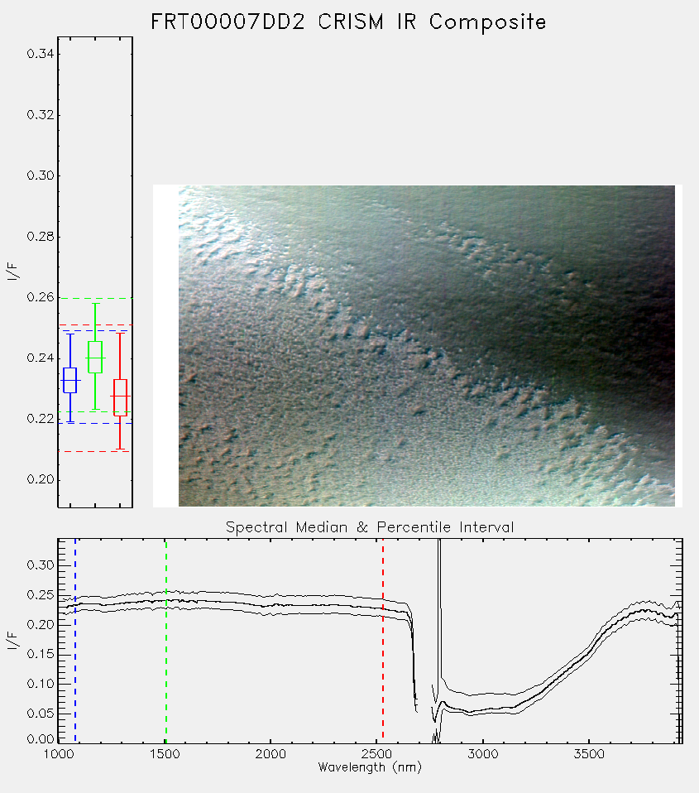699x793 pixels.
Task: Click the FRT00007DD2 CRISM IR Composite title
Action: (349, 22)
